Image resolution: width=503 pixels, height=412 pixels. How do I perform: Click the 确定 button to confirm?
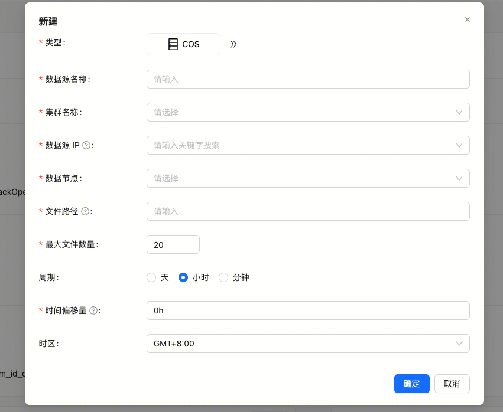[411, 384]
